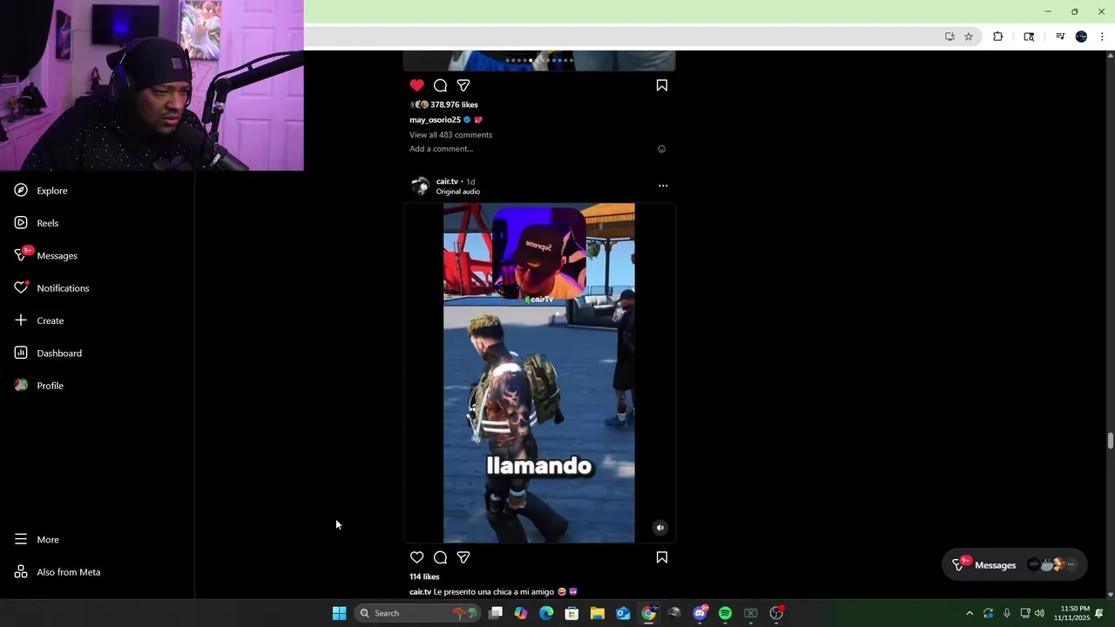Open clock showing 11:50 PM
This screenshot has height=627, width=1115.
point(1071,613)
